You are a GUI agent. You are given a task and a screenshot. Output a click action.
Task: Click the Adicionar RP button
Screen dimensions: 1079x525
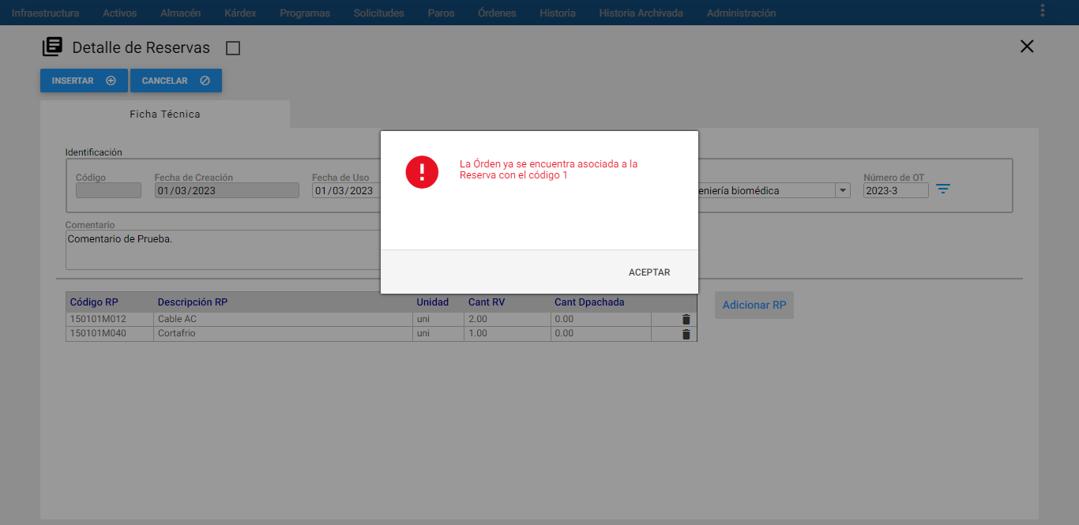tap(754, 305)
